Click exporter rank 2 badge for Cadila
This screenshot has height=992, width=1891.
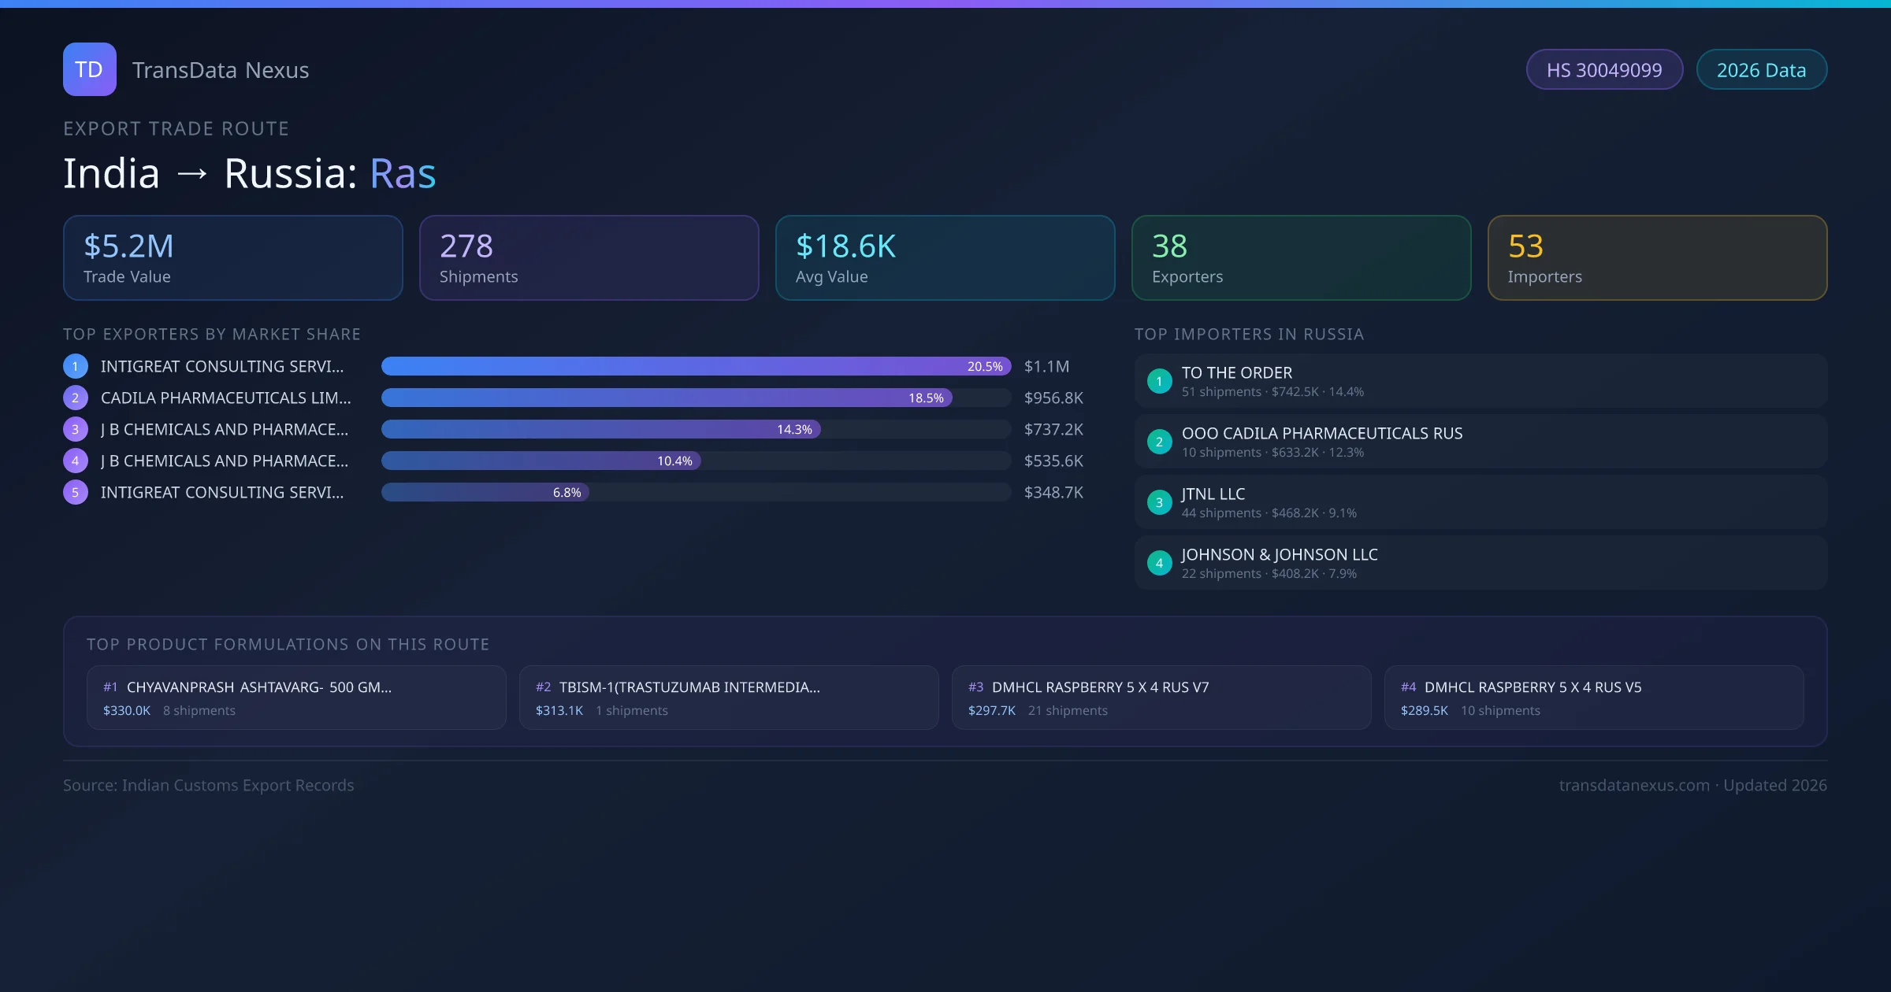pyautogui.click(x=75, y=398)
